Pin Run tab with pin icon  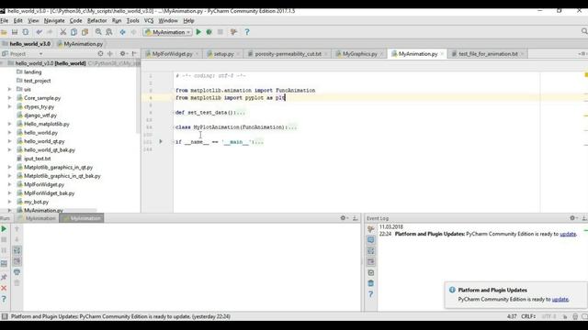4,277
